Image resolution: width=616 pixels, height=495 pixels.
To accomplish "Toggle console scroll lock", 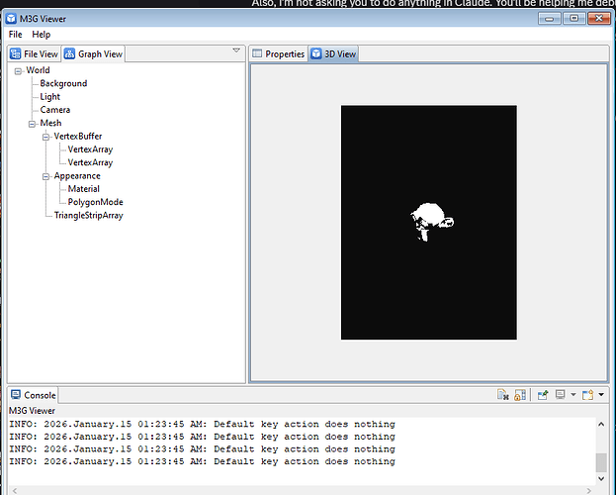I will (x=520, y=395).
